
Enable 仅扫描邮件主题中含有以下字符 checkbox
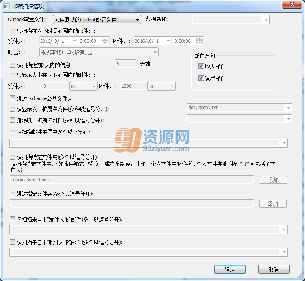click(13, 132)
